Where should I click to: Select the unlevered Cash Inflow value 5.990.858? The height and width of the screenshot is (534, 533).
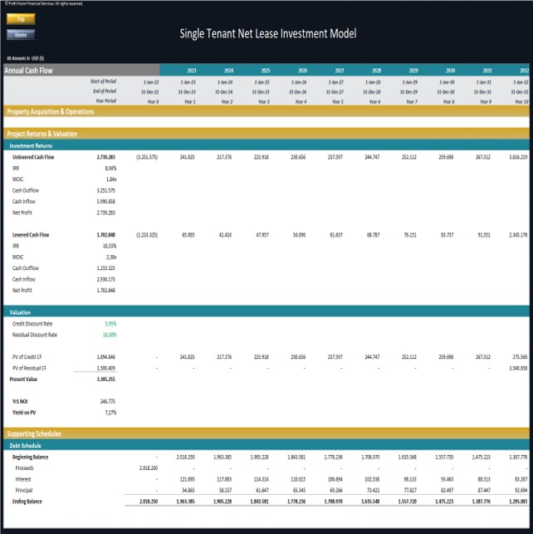105,201
